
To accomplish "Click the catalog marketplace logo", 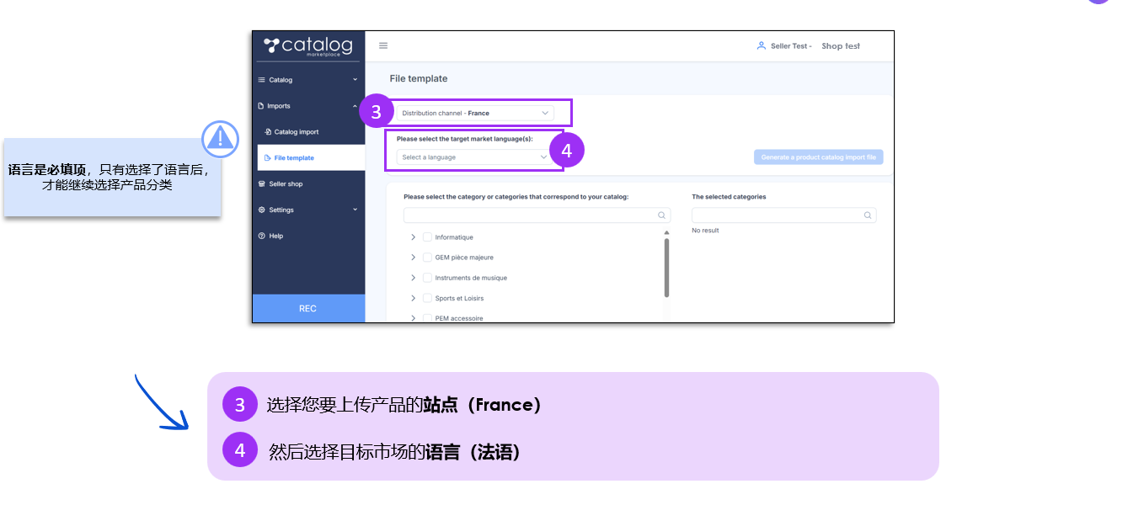I will 307,46.
